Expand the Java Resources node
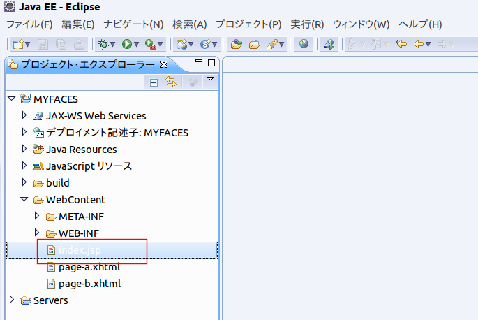 [x=24, y=149]
